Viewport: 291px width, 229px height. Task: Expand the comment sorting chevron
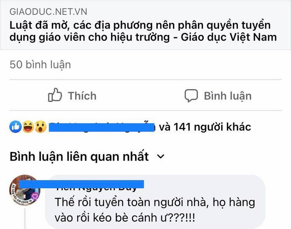(x=160, y=156)
